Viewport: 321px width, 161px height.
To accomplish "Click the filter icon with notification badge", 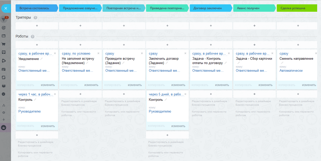I will click(4, 19).
